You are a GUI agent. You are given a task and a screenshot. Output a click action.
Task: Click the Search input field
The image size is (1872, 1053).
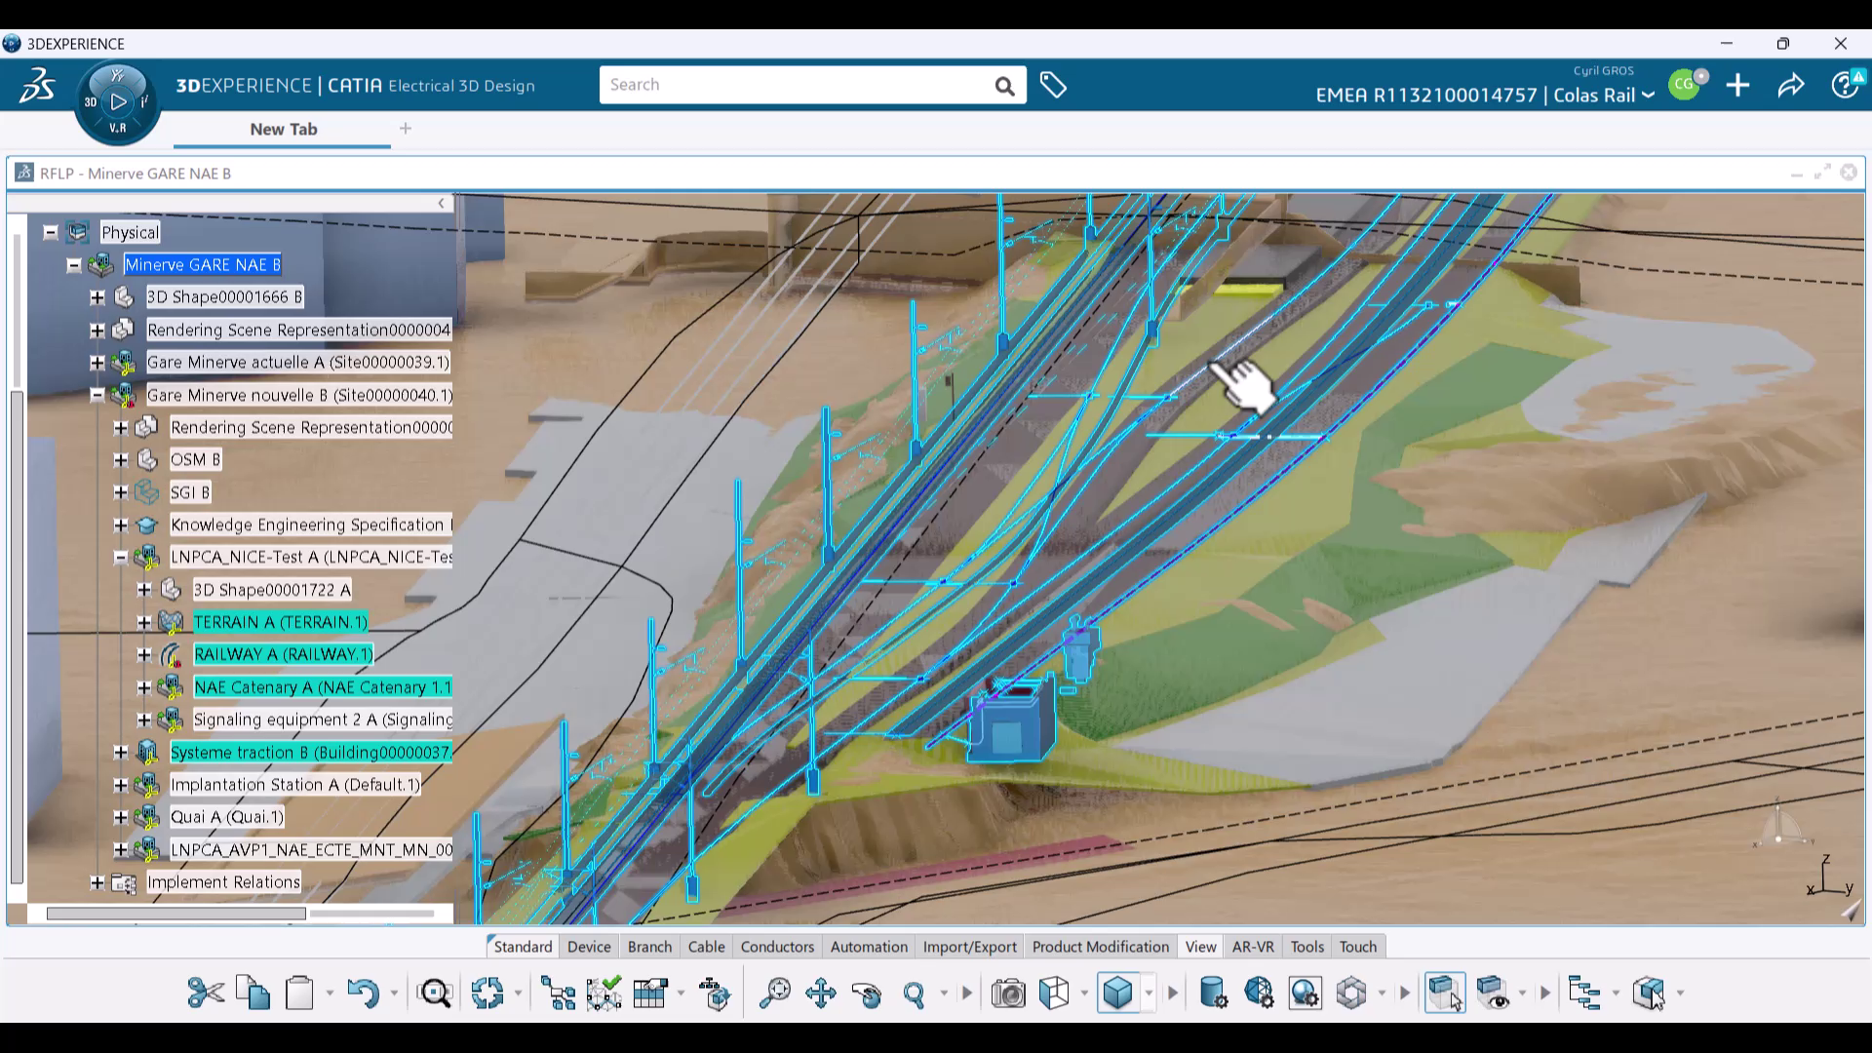(x=795, y=85)
